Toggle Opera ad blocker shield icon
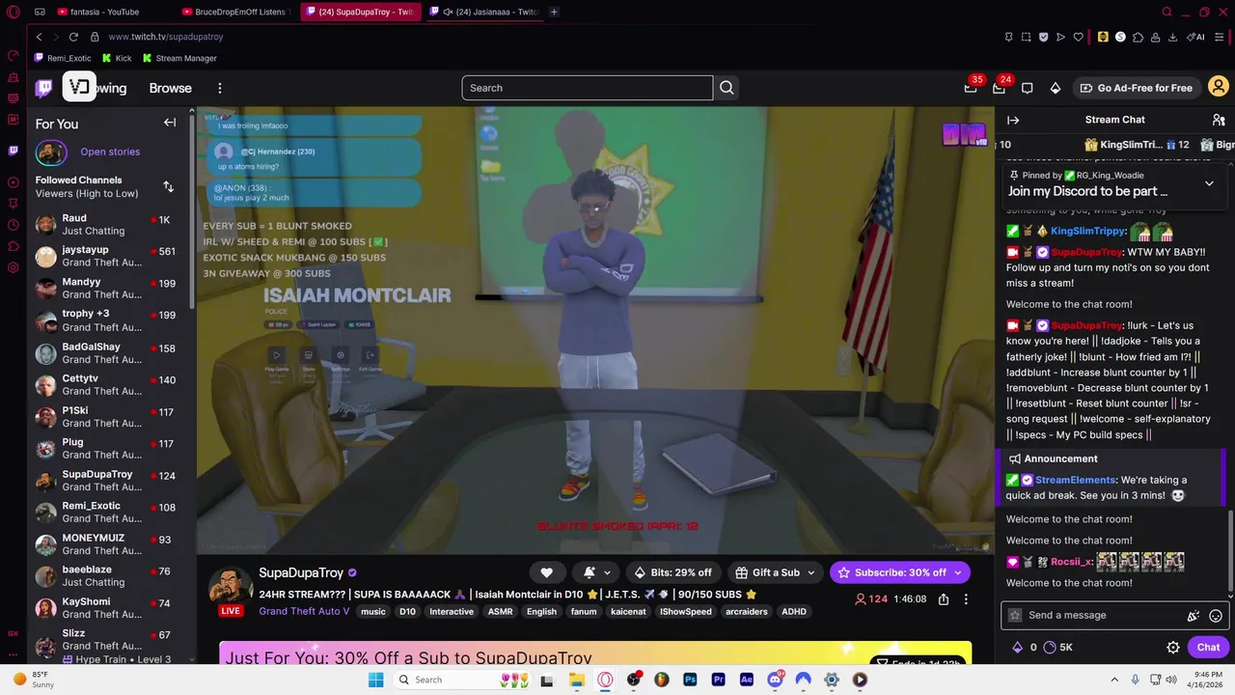The height and width of the screenshot is (695, 1235). (1043, 37)
